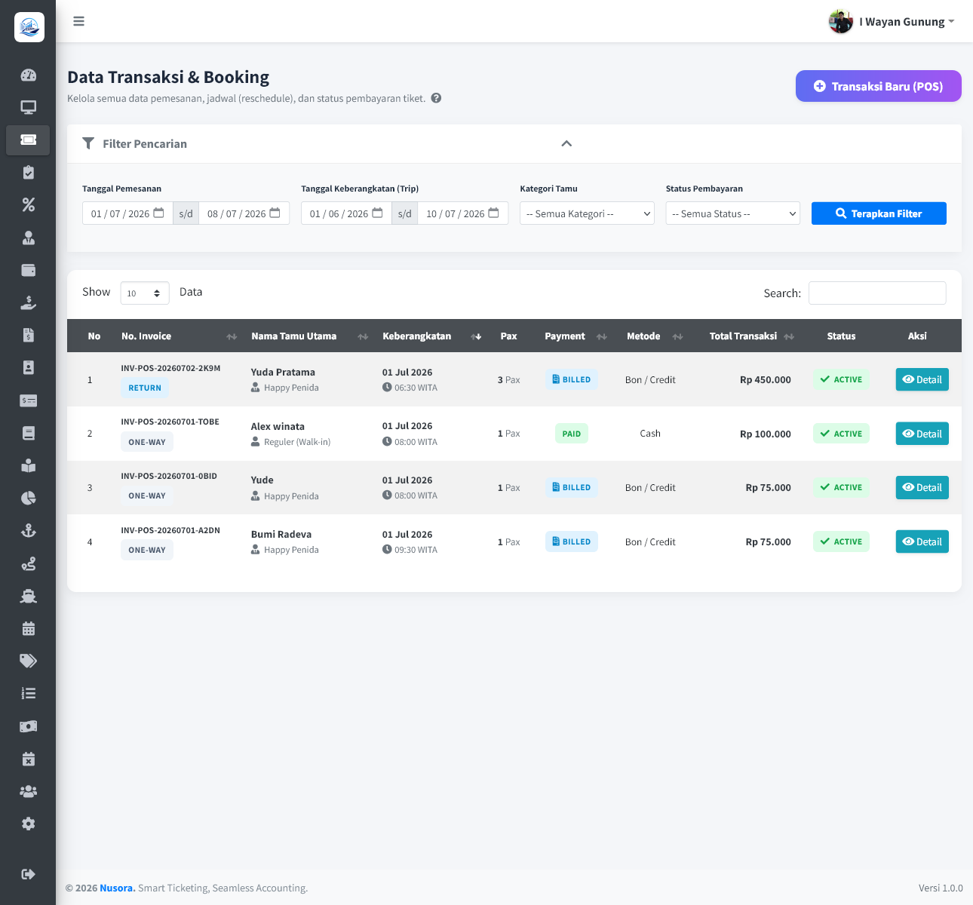Select the ticket icon in sidebar

point(28,140)
